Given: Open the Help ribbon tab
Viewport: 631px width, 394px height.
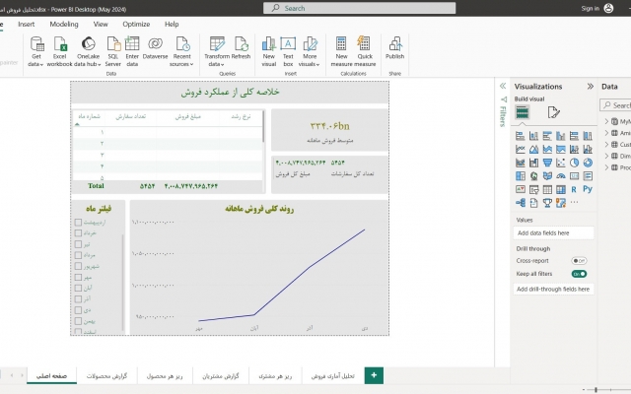Looking at the screenshot, I should tap(172, 24).
